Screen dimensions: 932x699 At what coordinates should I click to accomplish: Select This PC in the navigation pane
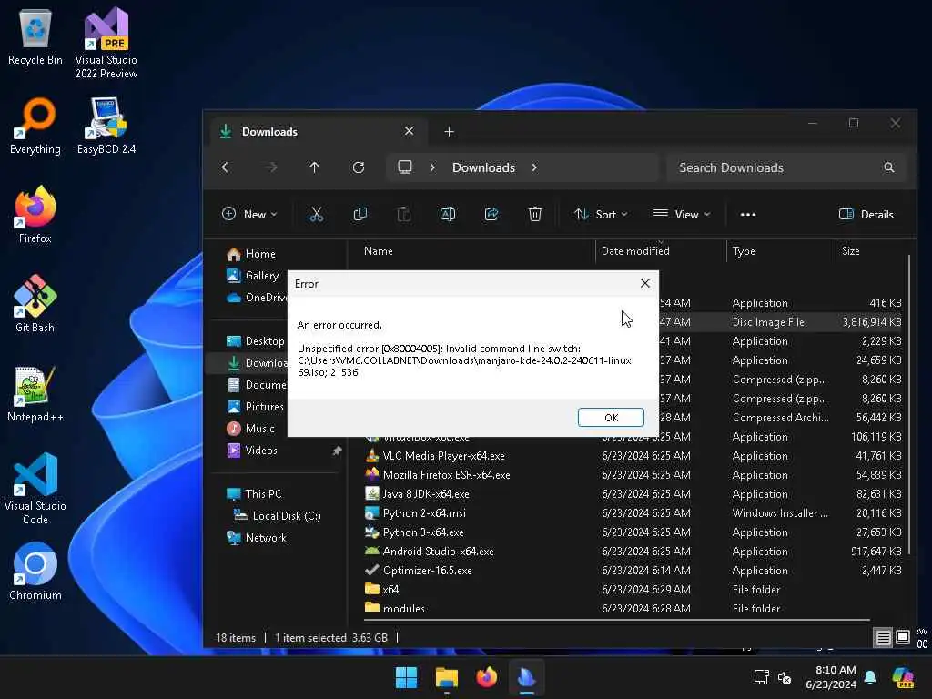click(255, 494)
